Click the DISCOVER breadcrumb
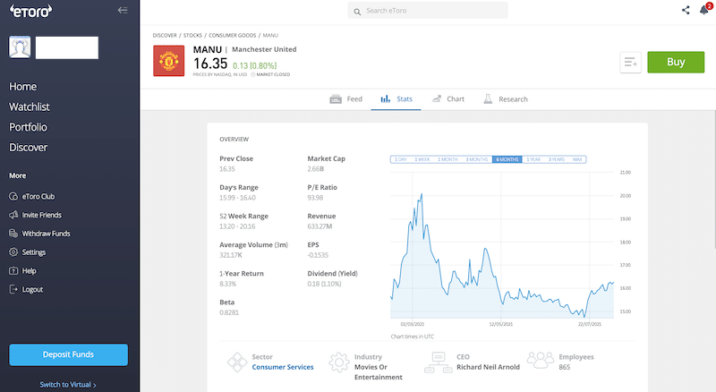 tap(165, 35)
